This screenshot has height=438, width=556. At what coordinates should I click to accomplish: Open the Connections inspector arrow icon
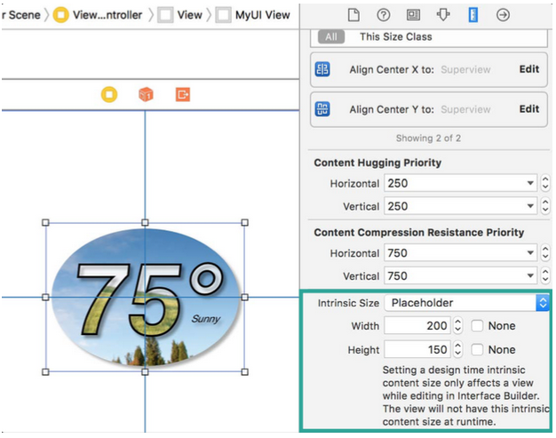pyautogui.click(x=503, y=15)
